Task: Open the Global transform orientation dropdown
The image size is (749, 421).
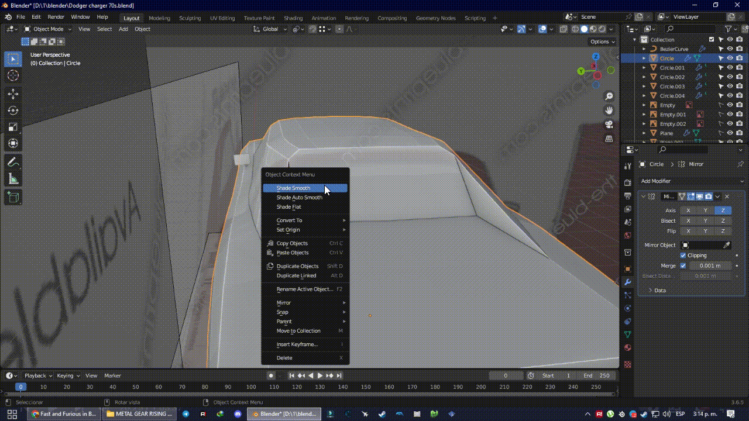Action: (x=270, y=29)
